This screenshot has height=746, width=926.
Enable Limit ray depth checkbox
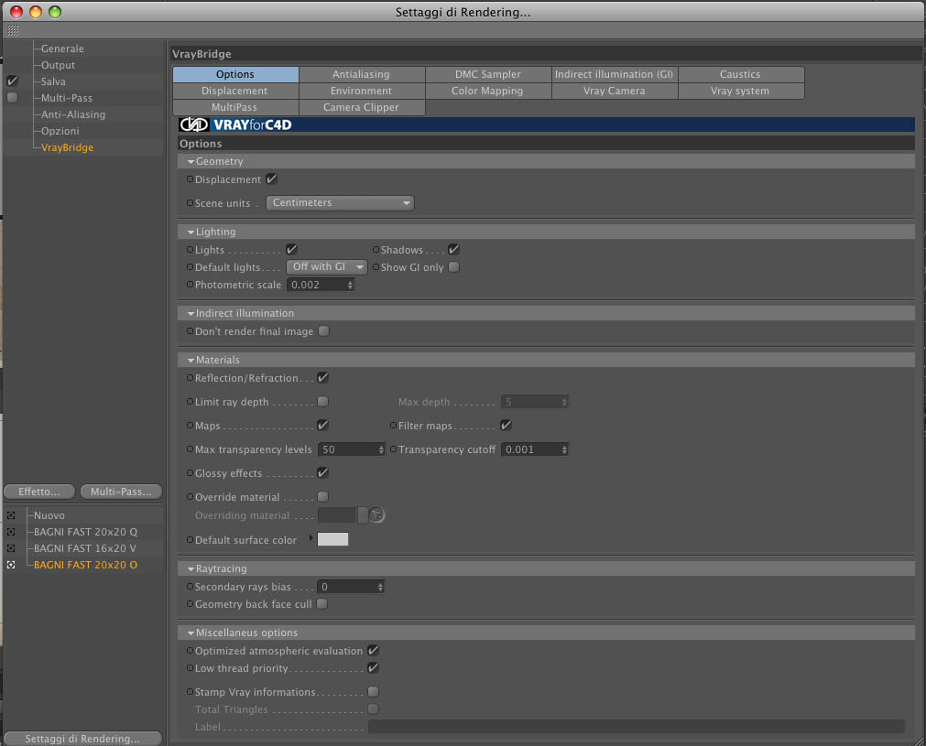[323, 401]
